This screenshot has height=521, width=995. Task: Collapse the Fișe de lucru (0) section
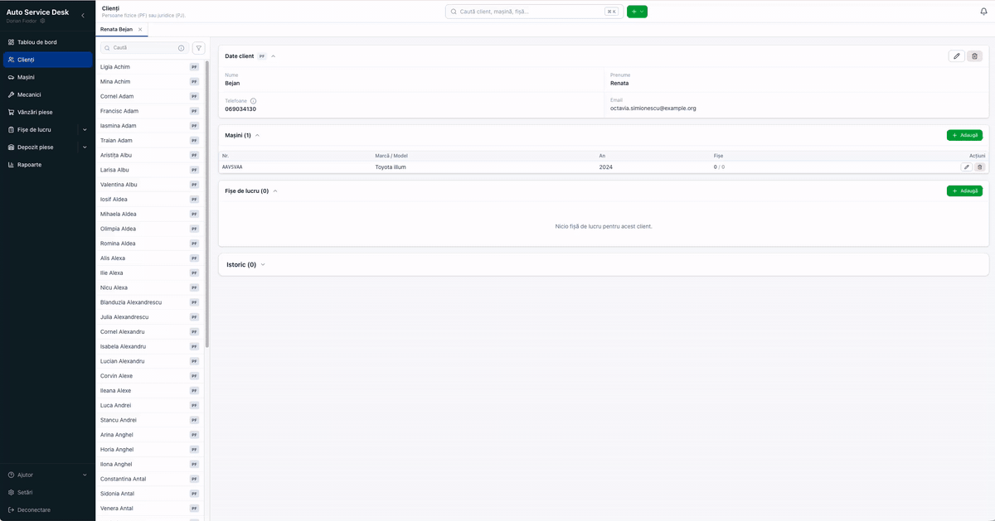pos(275,191)
